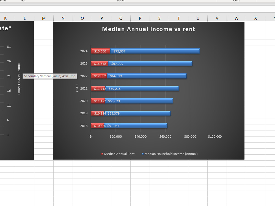The image size is (275, 206).
Task: Select column X header
Action: coord(255,18)
